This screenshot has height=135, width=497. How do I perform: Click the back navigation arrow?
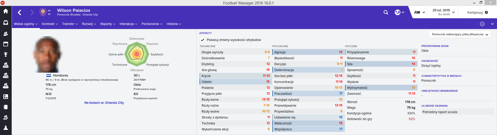point(19,12)
